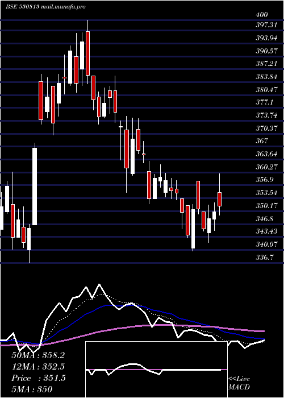Image resolution: width=284 pixels, height=398 pixels.
Task: Click the 387.21 price axis label
Action: point(266,64)
